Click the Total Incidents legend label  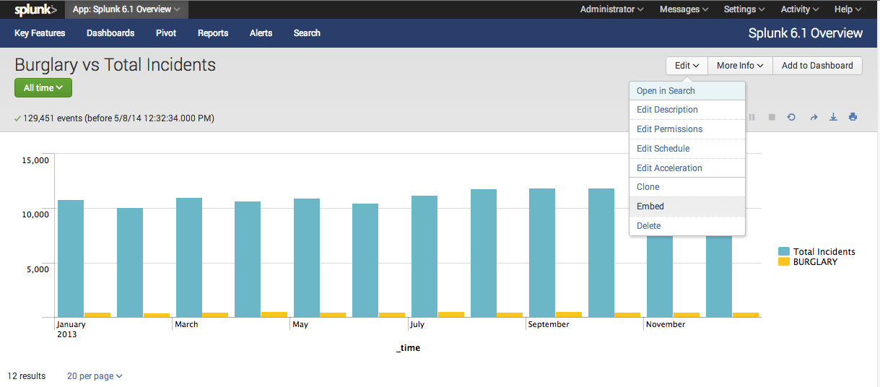click(824, 252)
